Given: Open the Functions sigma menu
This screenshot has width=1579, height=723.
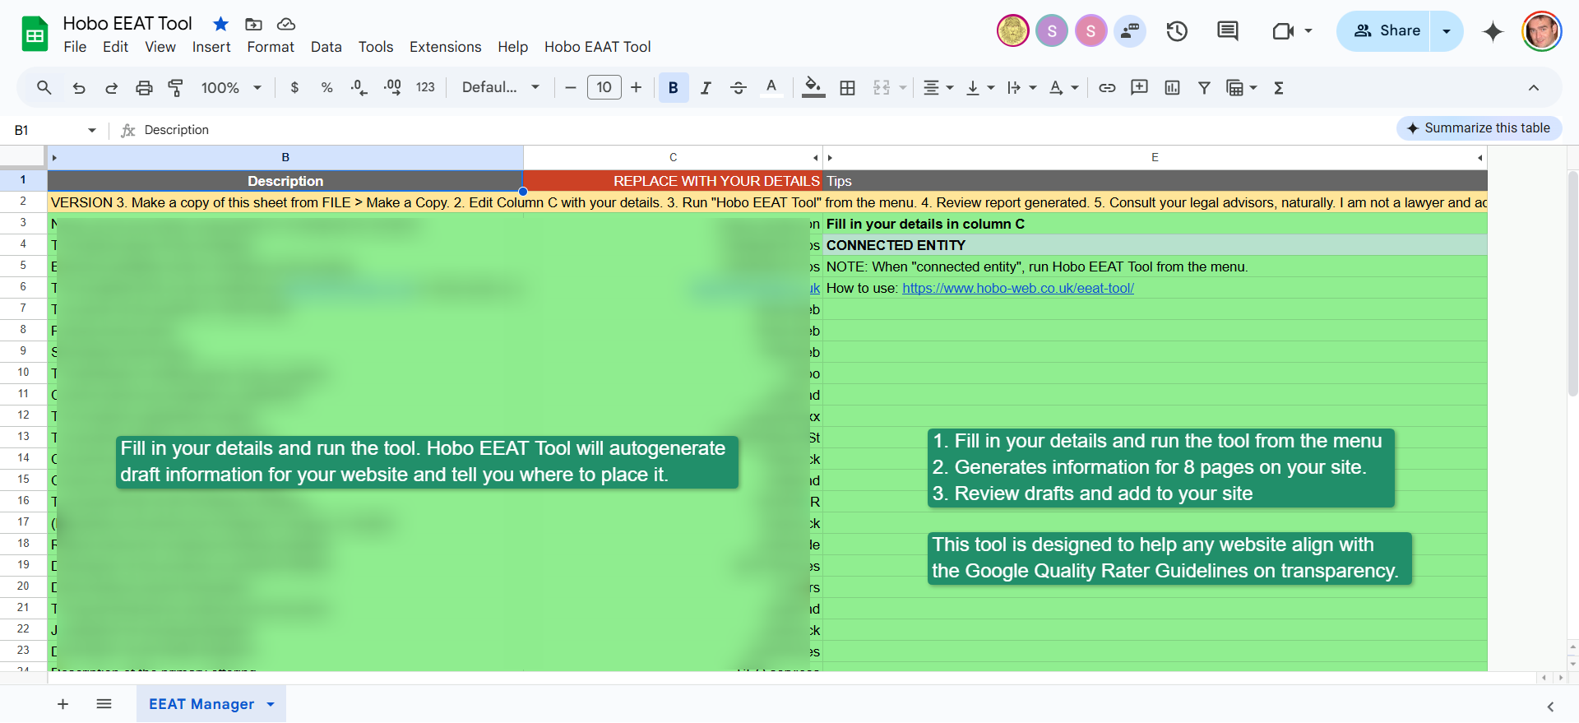Looking at the screenshot, I should [x=1279, y=87].
